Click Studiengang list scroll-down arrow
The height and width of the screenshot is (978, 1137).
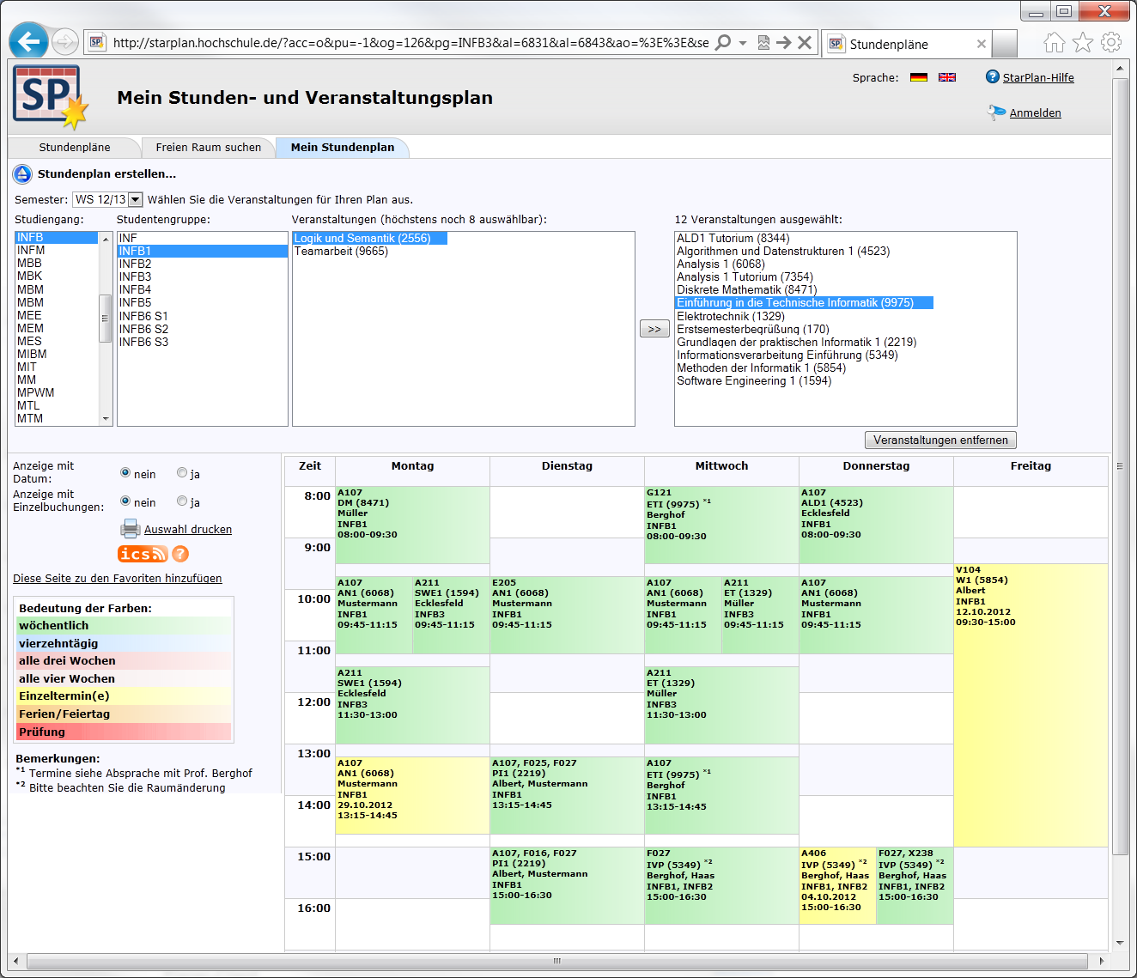(x=106, y=419)
